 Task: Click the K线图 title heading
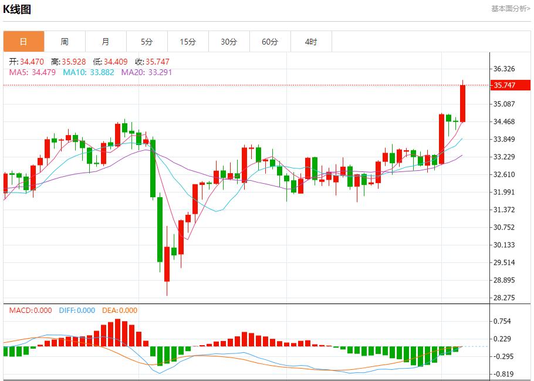[x=18, y=9]
